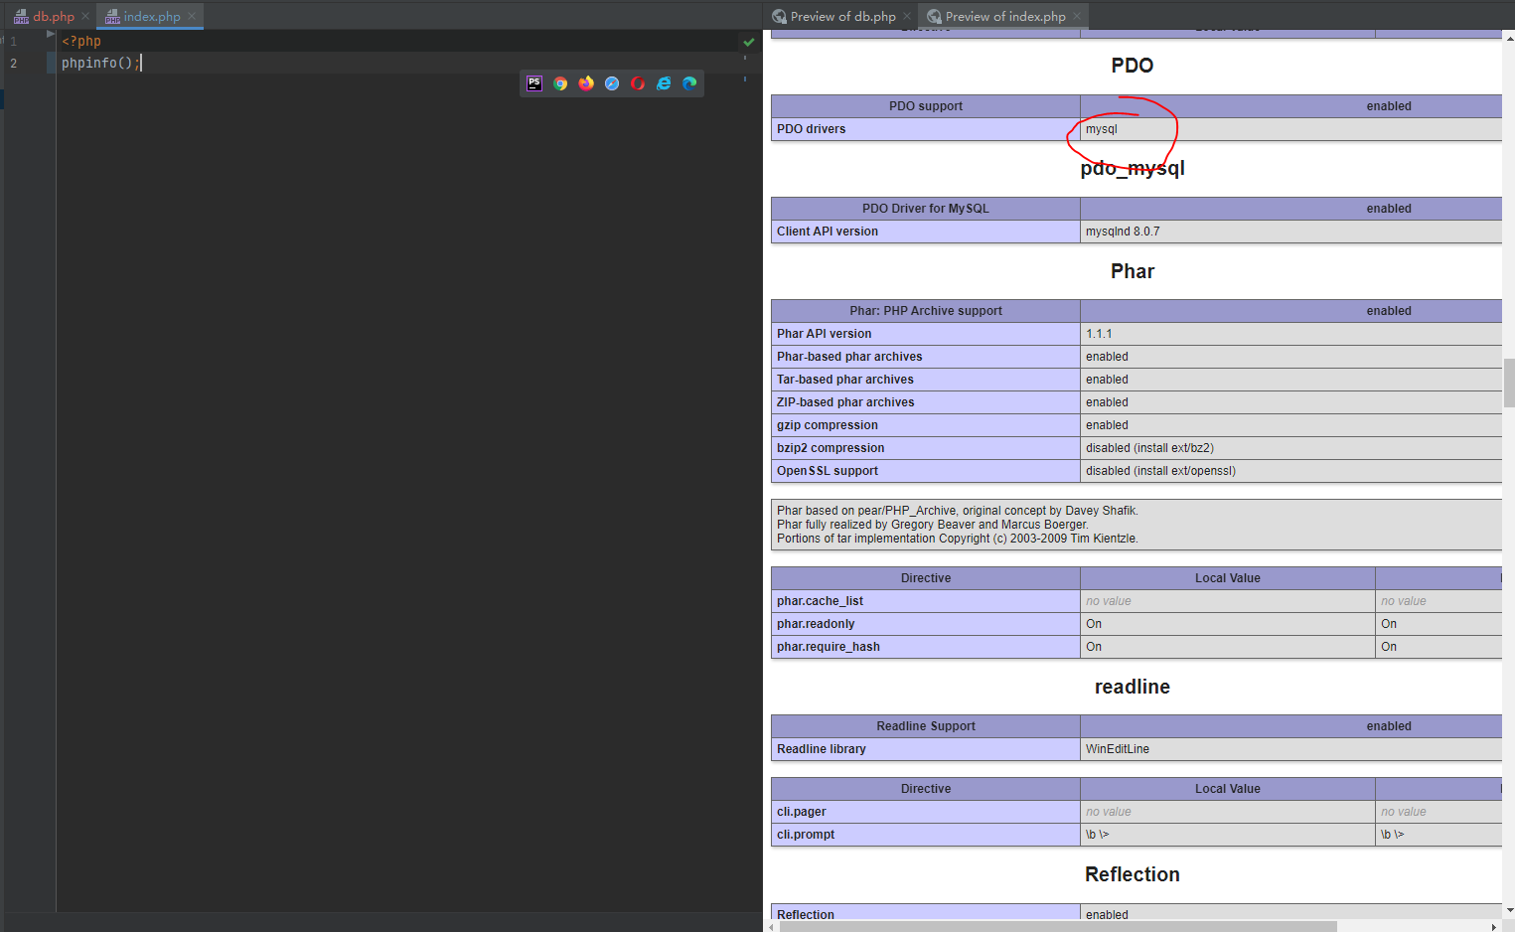Open page in Firefox browser
Screen dimensions: 1515x932
click(x=586, y=83)
